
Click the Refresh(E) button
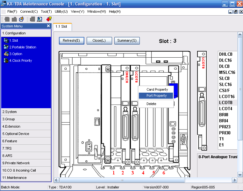tap(71, 40)
